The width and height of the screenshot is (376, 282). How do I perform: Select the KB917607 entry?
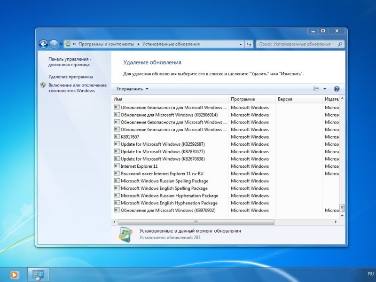[226, 137]
